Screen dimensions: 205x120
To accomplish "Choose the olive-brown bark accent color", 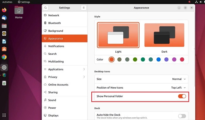I will [119, 59].
